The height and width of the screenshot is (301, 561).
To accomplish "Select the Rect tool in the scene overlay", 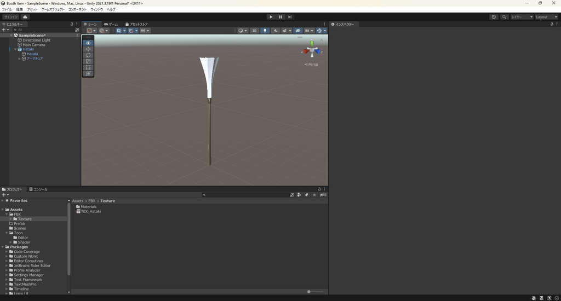I will pos(88,67).
